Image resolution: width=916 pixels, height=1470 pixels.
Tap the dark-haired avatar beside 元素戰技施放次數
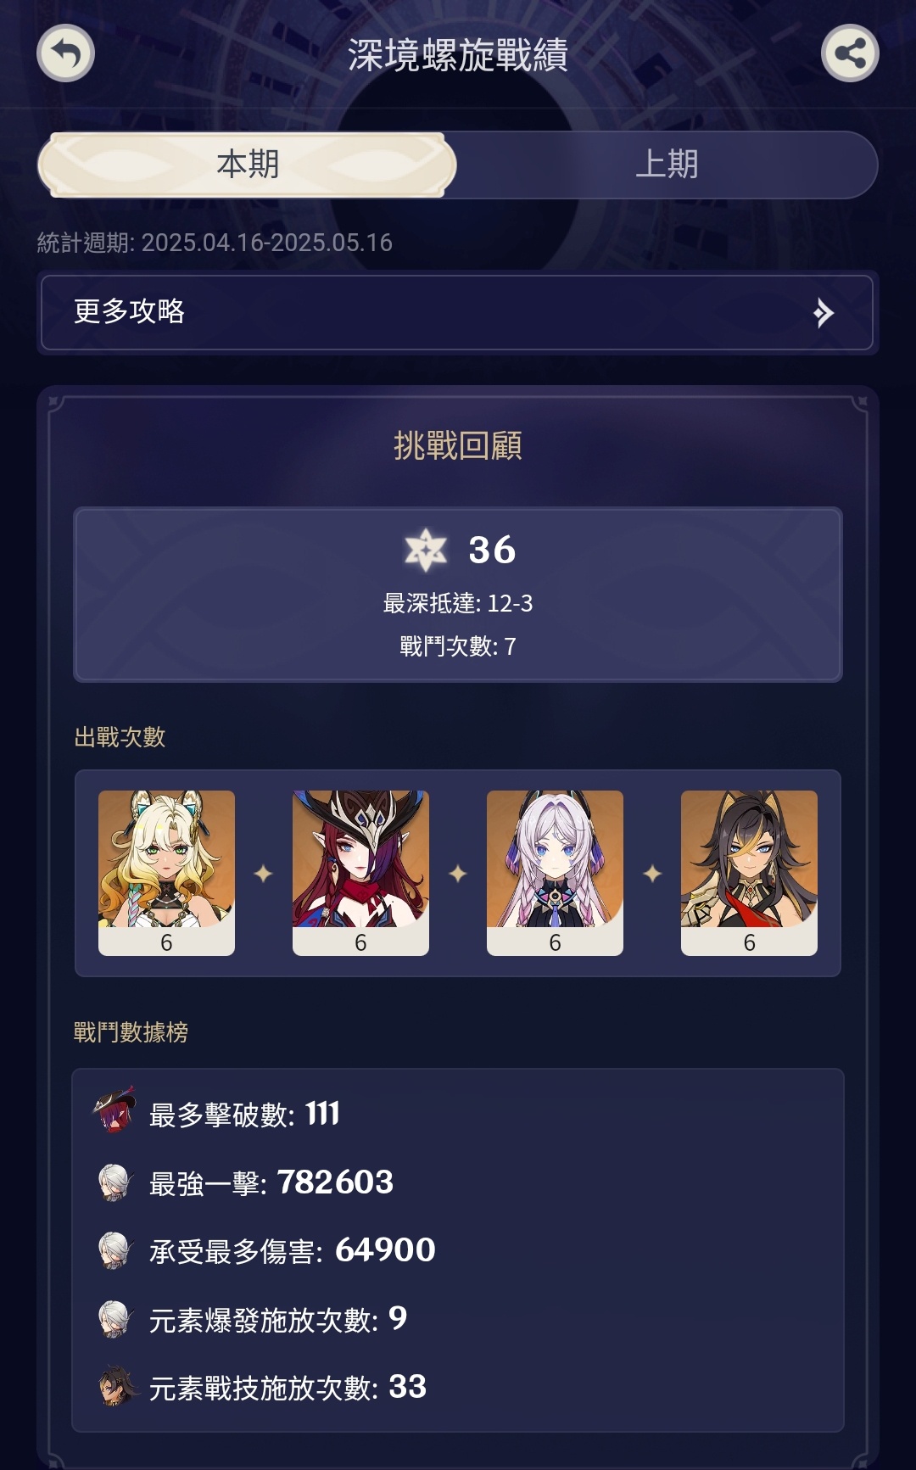116,1386
